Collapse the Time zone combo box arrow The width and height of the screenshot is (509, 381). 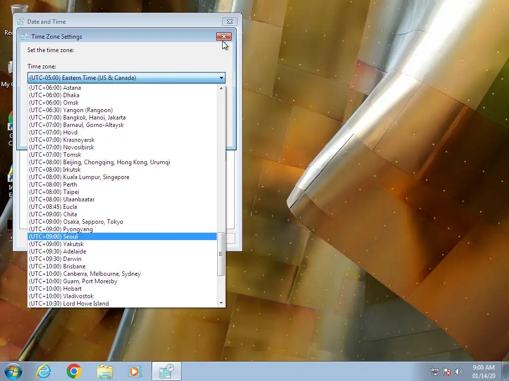221,78
